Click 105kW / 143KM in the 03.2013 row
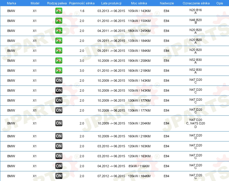 (139, 11)
